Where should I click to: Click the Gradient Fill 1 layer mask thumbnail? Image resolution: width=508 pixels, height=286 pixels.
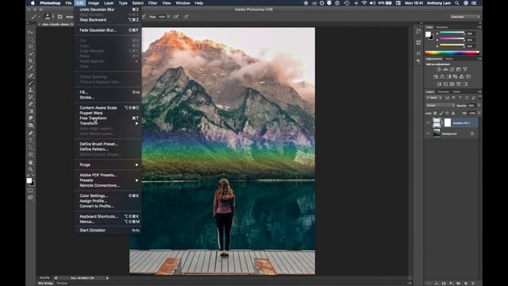[448, 122]
